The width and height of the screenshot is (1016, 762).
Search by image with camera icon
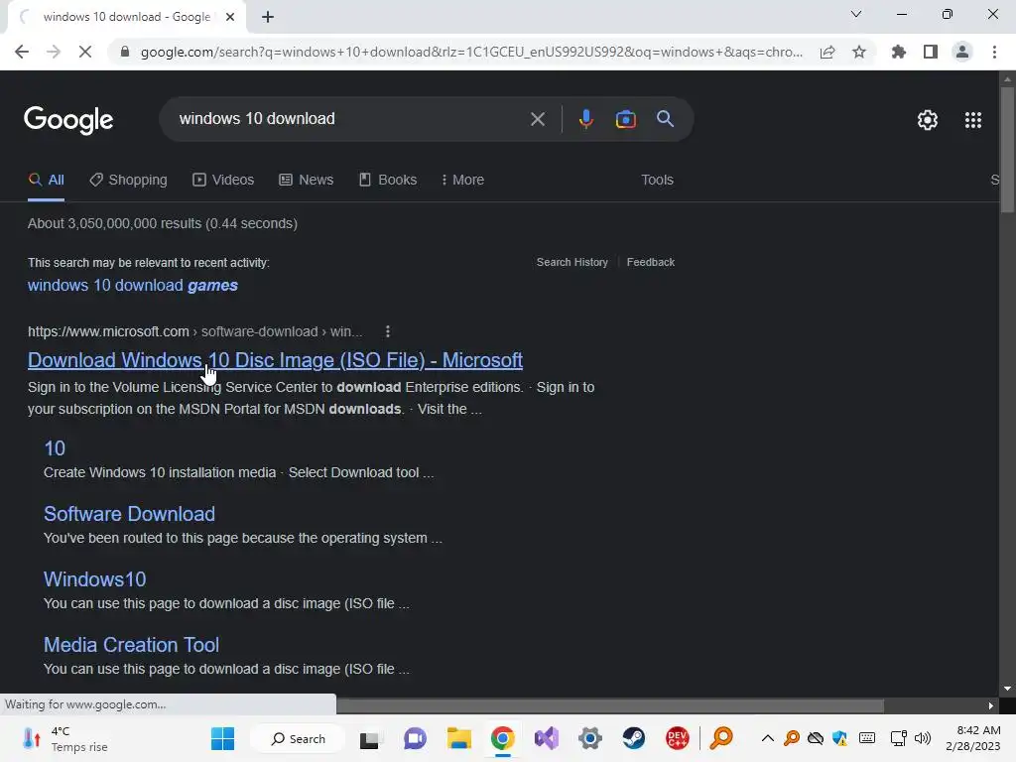pos(625,119)
